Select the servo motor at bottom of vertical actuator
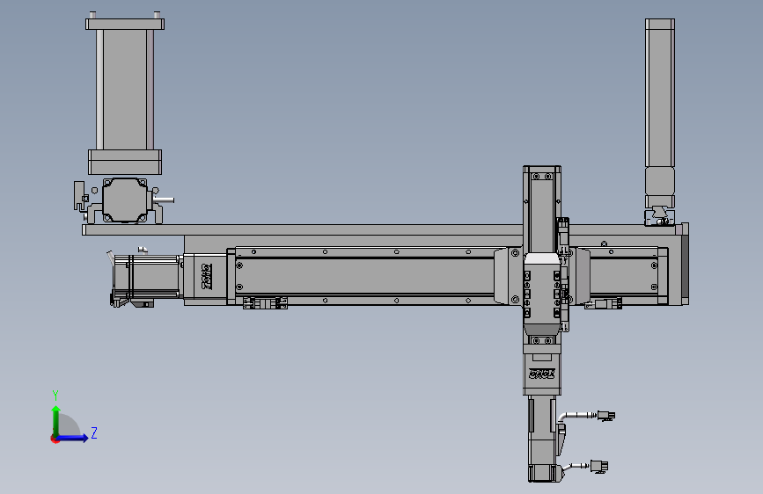This screenshot has height=494, width=763. pos(543,438)
